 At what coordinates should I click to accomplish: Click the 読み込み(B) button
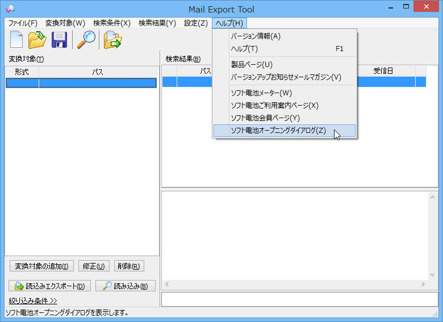pos(126,286)
